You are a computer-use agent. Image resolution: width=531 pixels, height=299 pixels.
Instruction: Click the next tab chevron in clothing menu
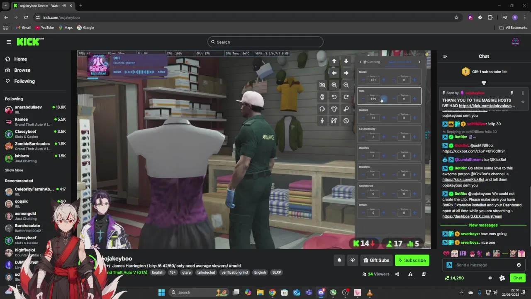click(419, 62)
